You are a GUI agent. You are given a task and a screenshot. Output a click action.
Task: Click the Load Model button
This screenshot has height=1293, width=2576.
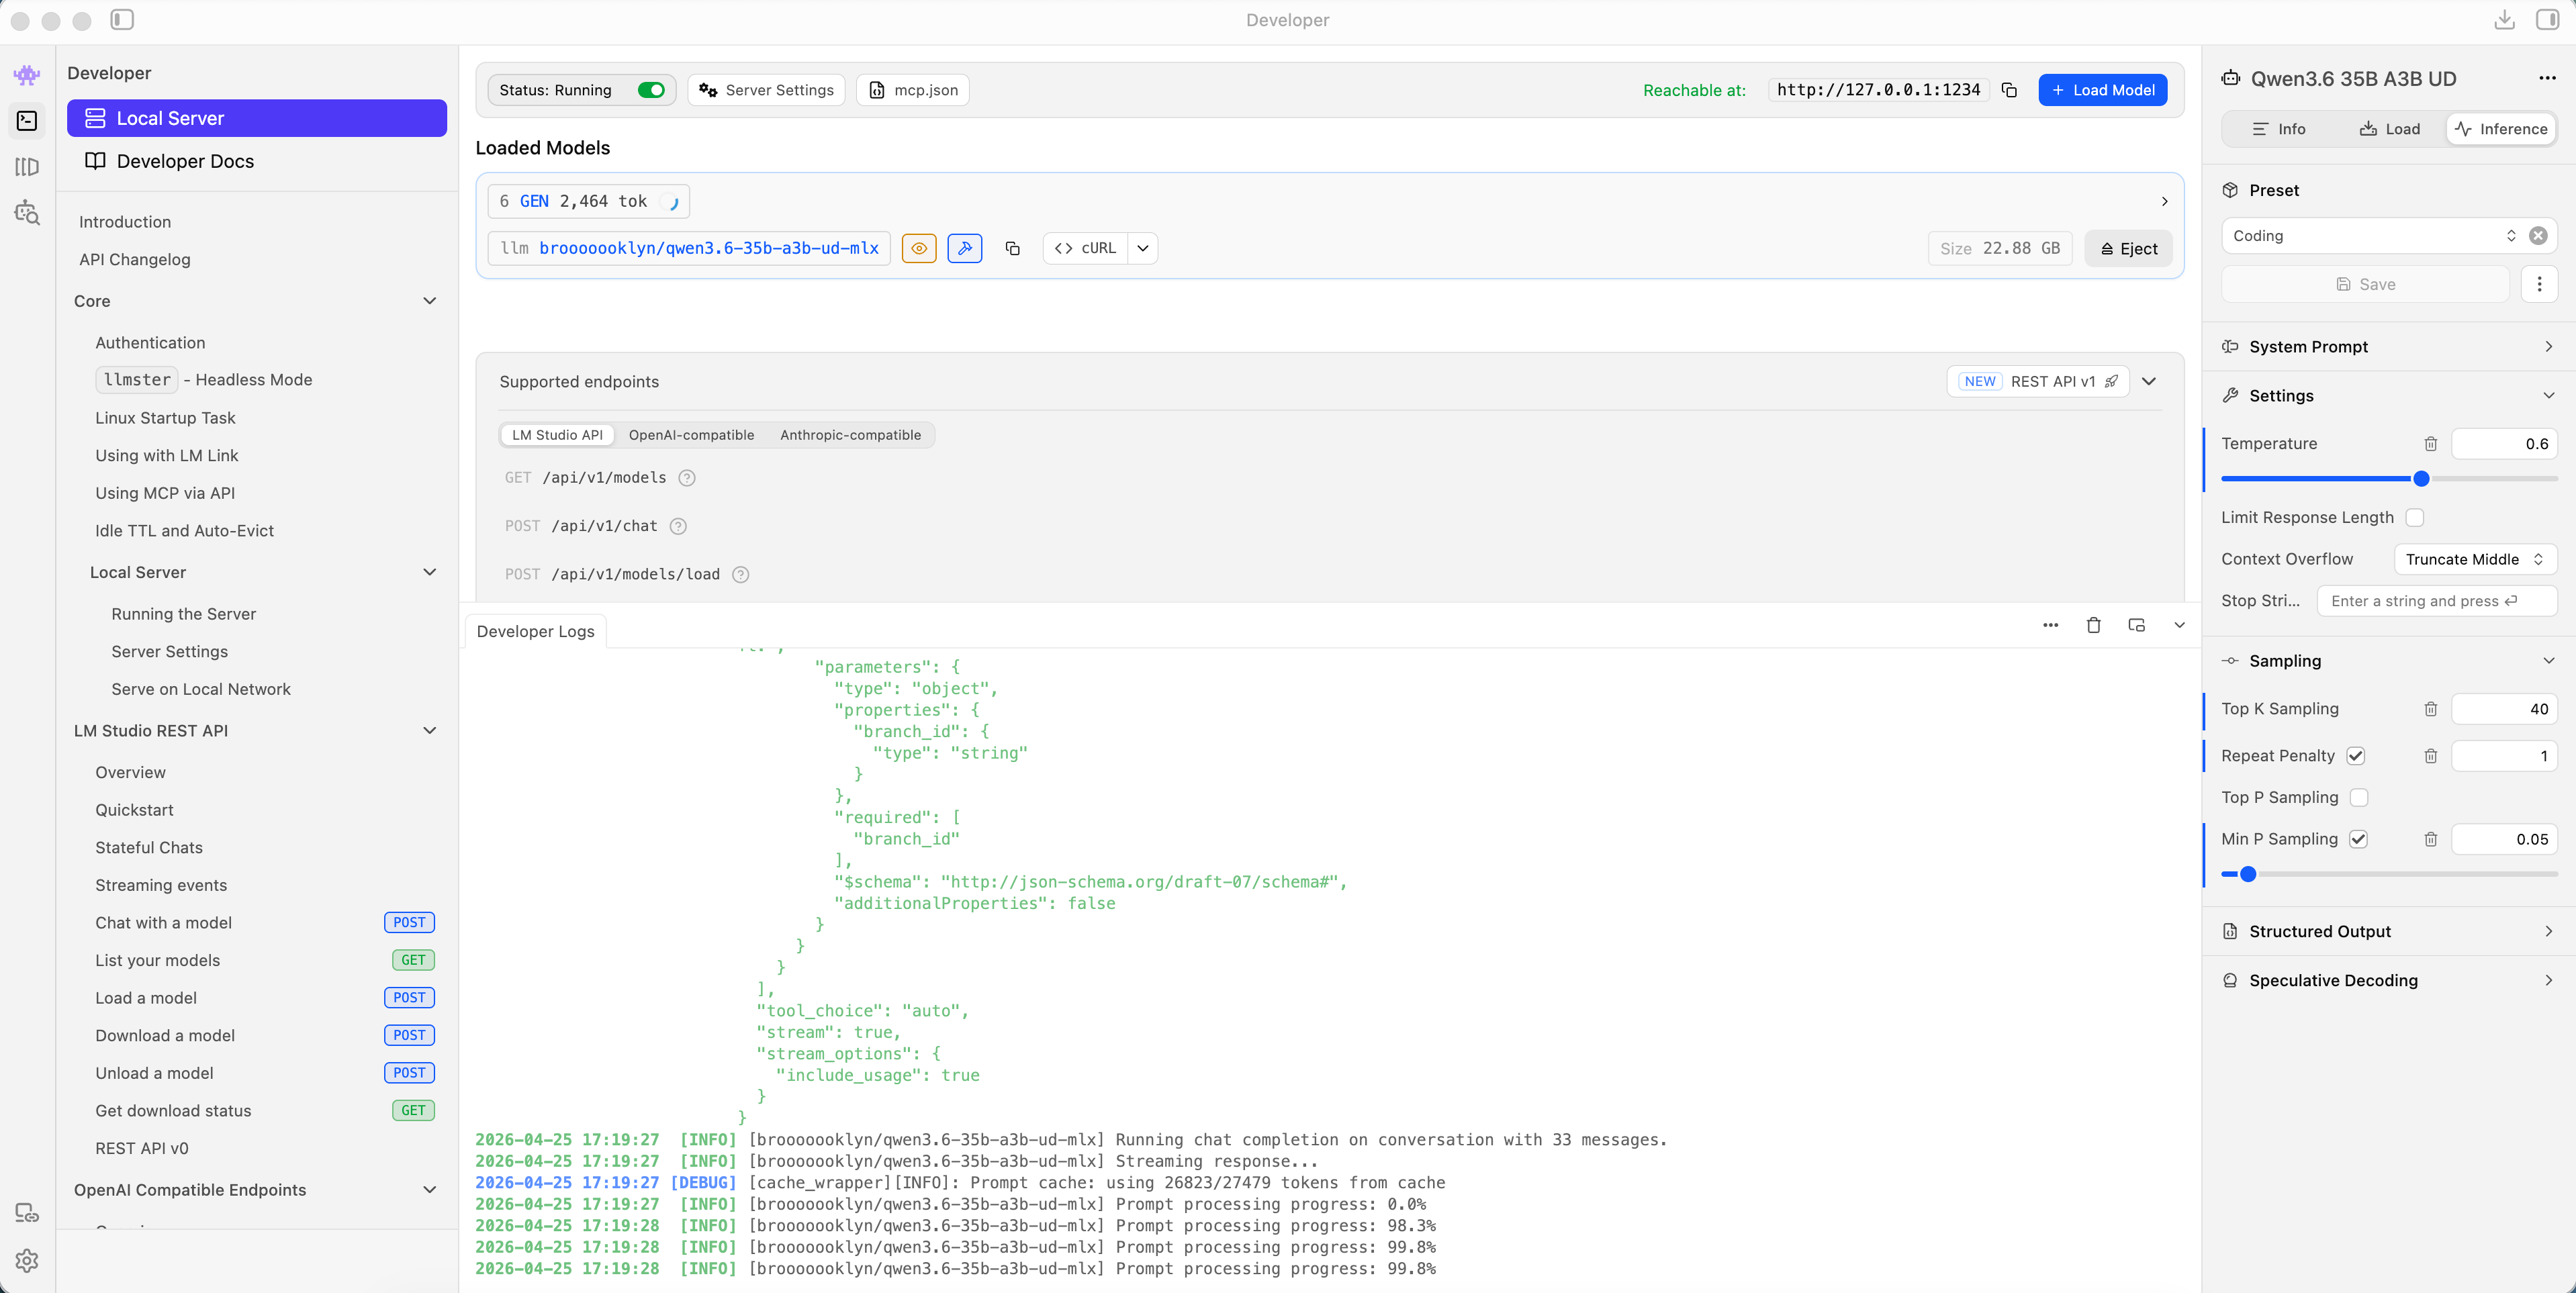click(2102, 90)
